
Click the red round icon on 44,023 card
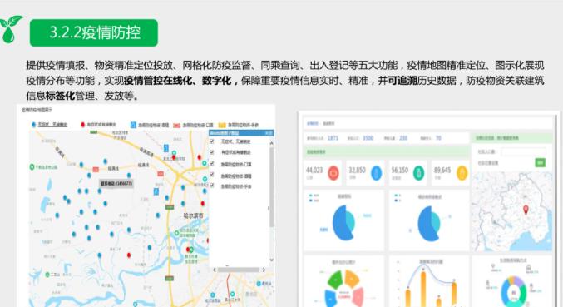333,173
